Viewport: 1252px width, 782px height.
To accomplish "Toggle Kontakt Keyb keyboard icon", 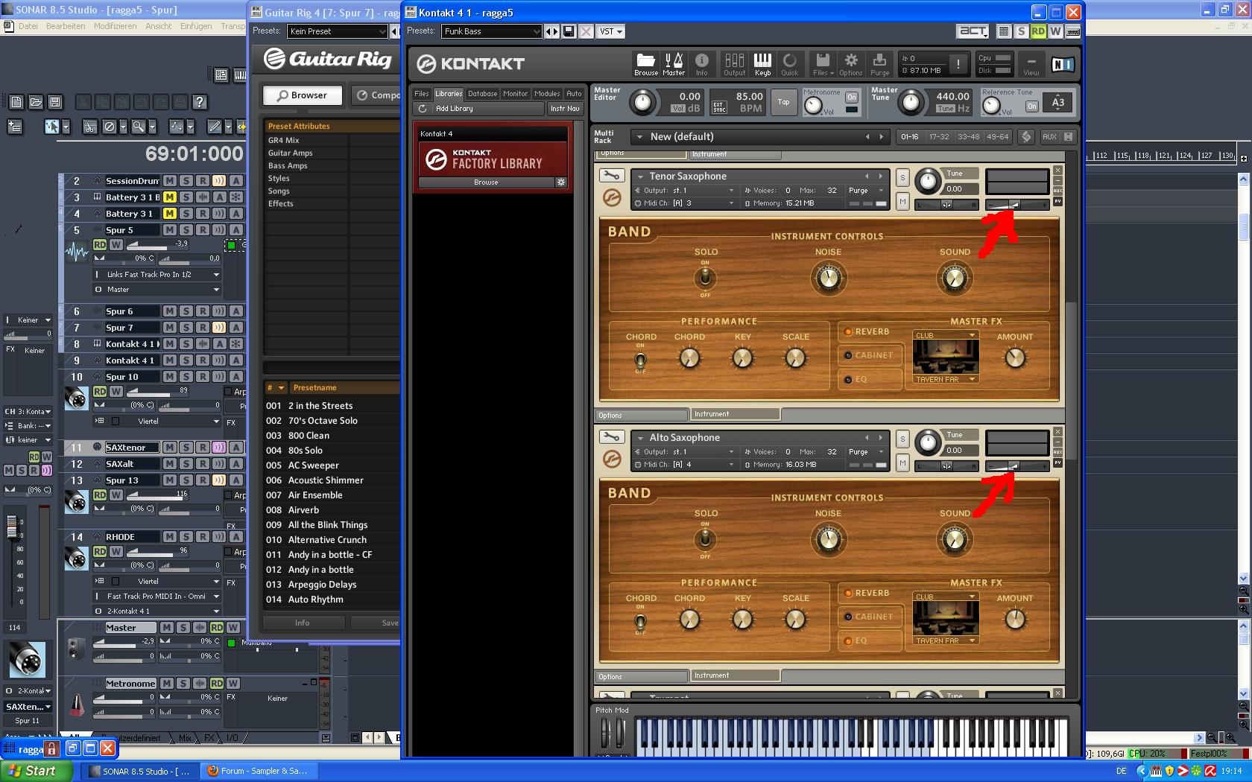I will [x=762, y=64].
